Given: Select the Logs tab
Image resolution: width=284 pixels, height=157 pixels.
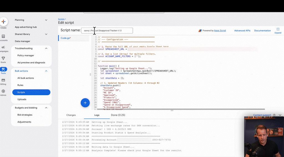Looking at the screenshot, I should click(x=97, y=115).
